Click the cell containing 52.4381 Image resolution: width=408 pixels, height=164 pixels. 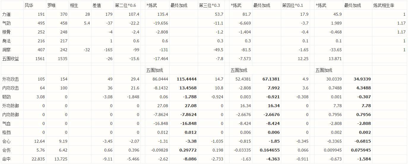(x=243, y=79)
